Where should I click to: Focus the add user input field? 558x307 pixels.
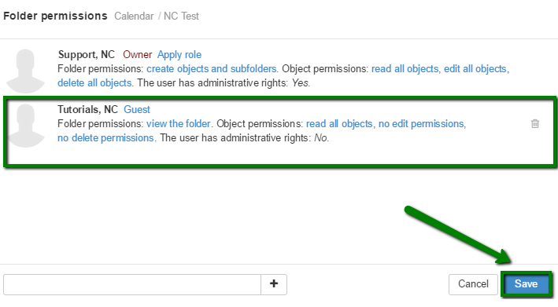pyautogui.click(x=132, y=284)
